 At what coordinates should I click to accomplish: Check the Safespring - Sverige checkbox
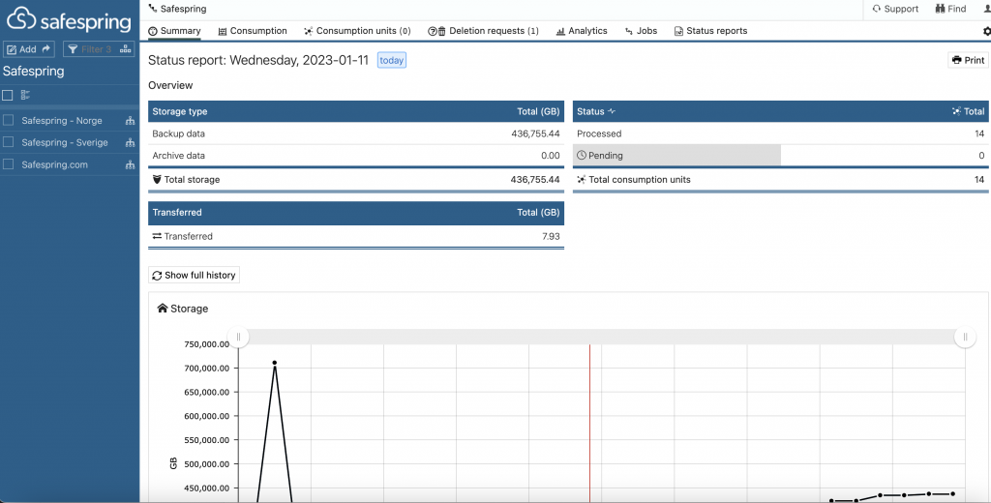[x=9, y=143]
